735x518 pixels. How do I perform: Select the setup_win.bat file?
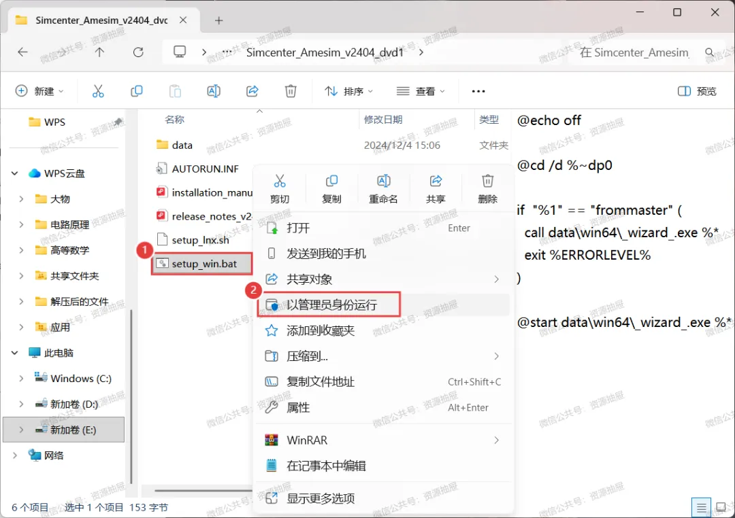[202, 264]
